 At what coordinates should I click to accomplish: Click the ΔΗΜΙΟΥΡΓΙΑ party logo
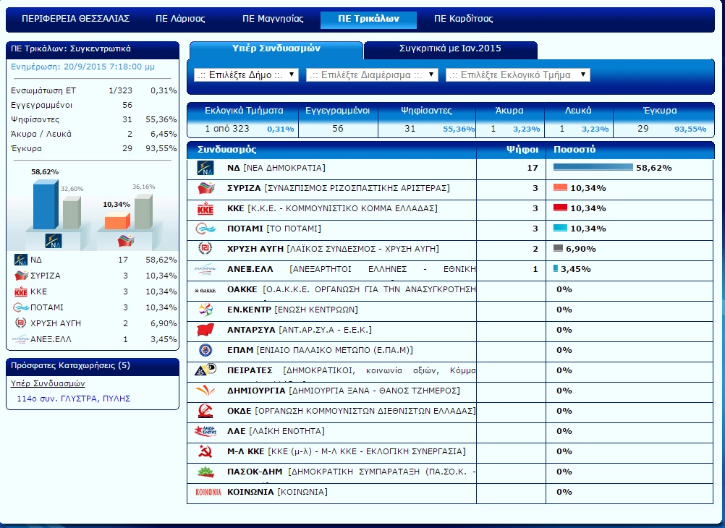coord(205,391)
